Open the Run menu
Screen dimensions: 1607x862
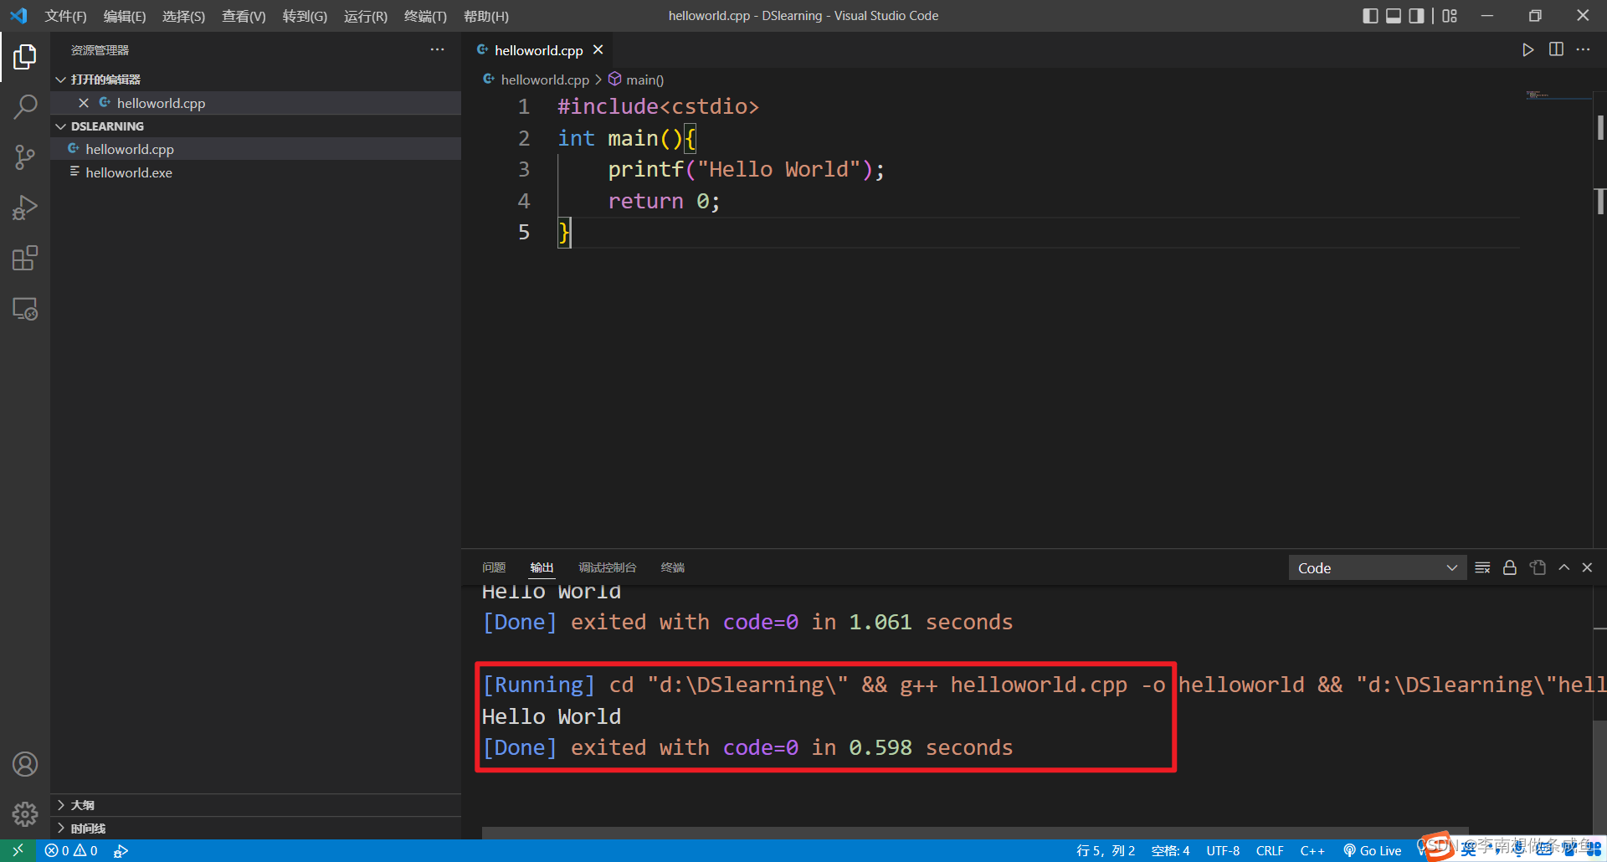pos(366,16)
